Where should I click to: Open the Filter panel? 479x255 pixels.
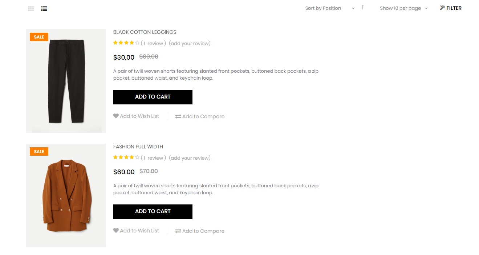click(450, 8)
